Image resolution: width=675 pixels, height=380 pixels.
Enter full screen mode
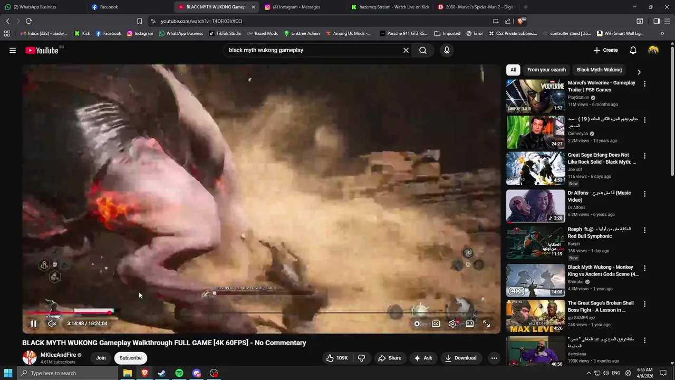click(487, 324)
